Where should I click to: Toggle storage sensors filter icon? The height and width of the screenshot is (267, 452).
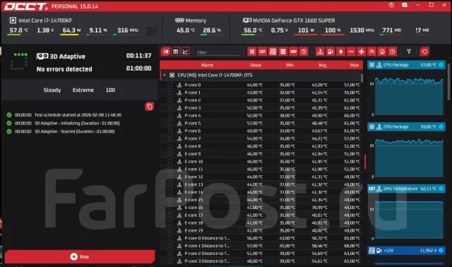point(283,52)
